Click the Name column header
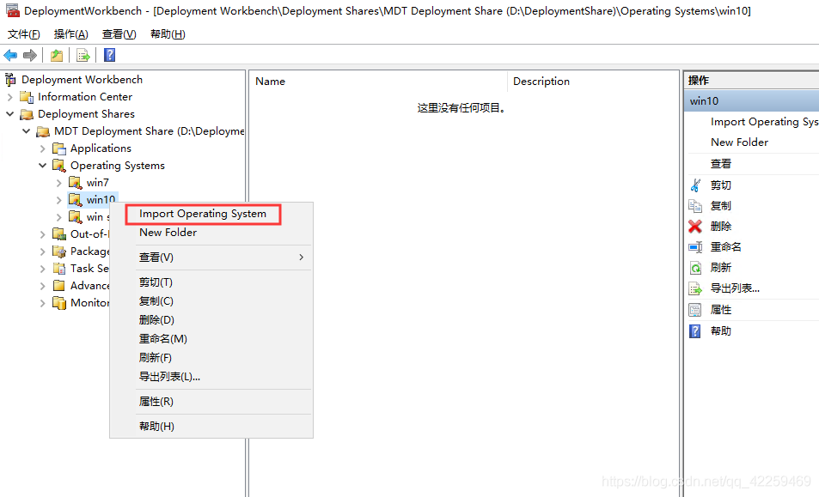Viewport: 819px width, 497px height. 271,82
